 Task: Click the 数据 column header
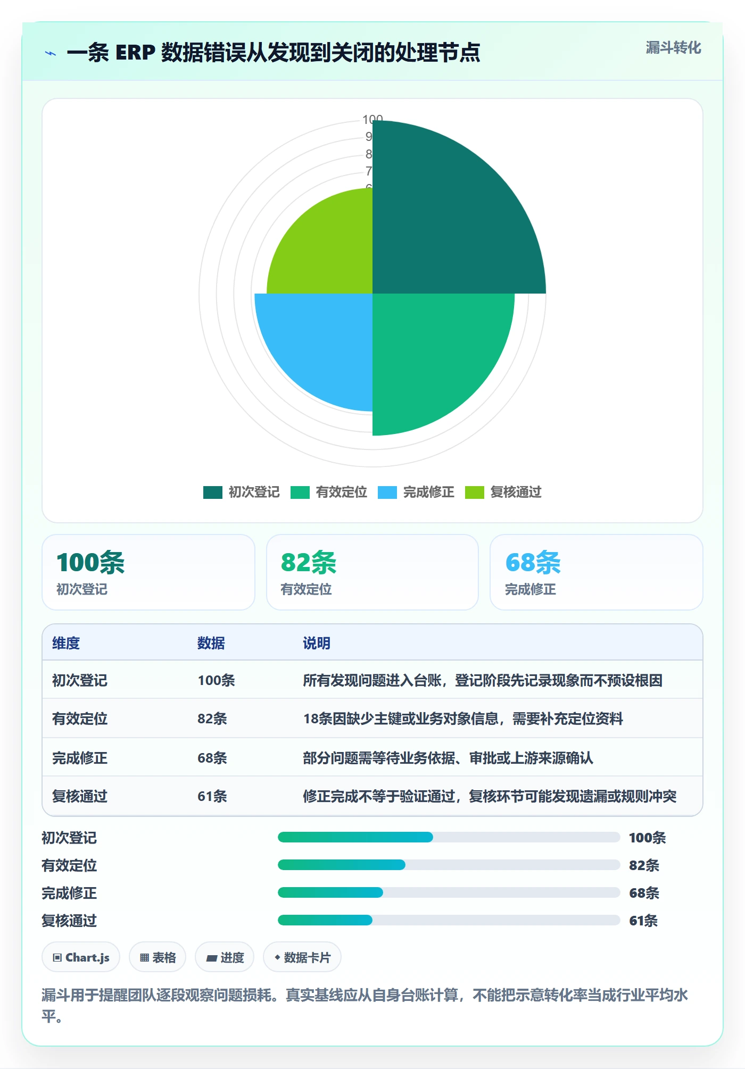[x=211, y=643]
